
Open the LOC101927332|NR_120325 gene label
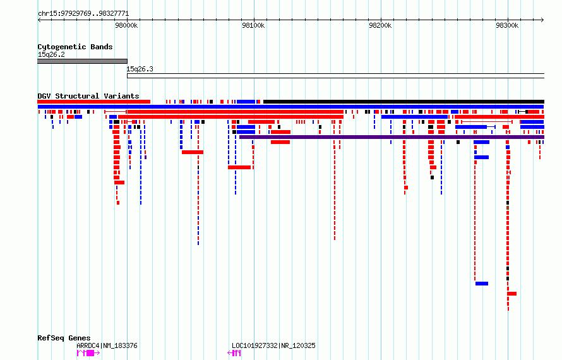point(273,345)
